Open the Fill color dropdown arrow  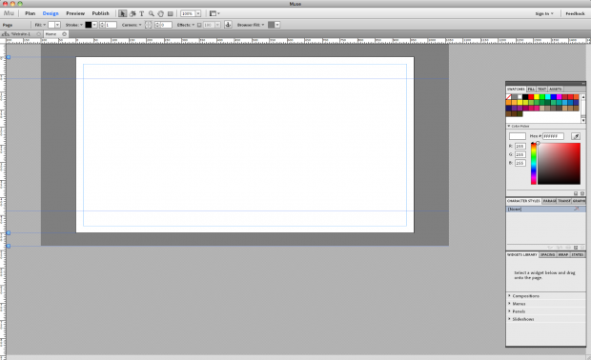point(57,25)
